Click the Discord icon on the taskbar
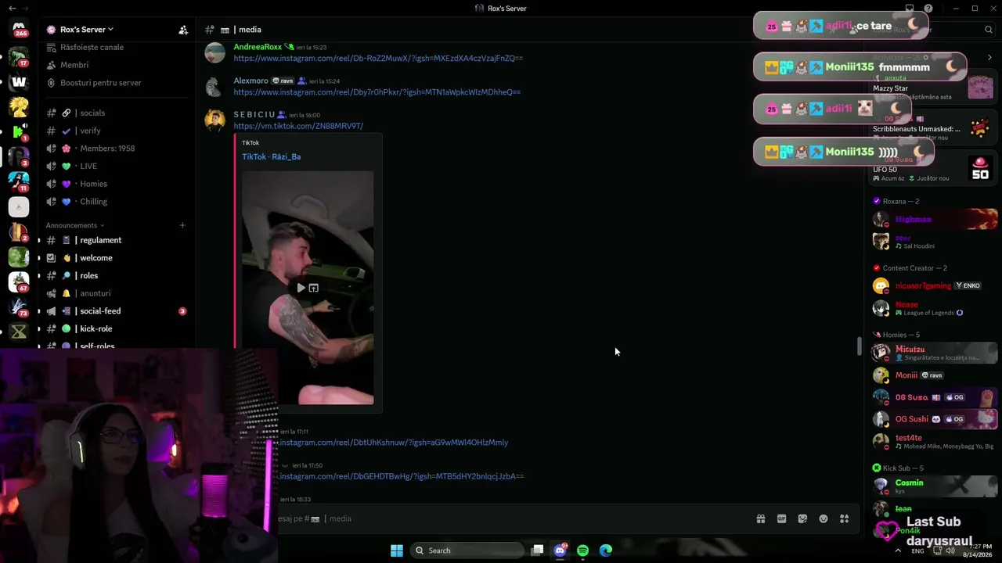1002x563 pixels. point(560,550)
